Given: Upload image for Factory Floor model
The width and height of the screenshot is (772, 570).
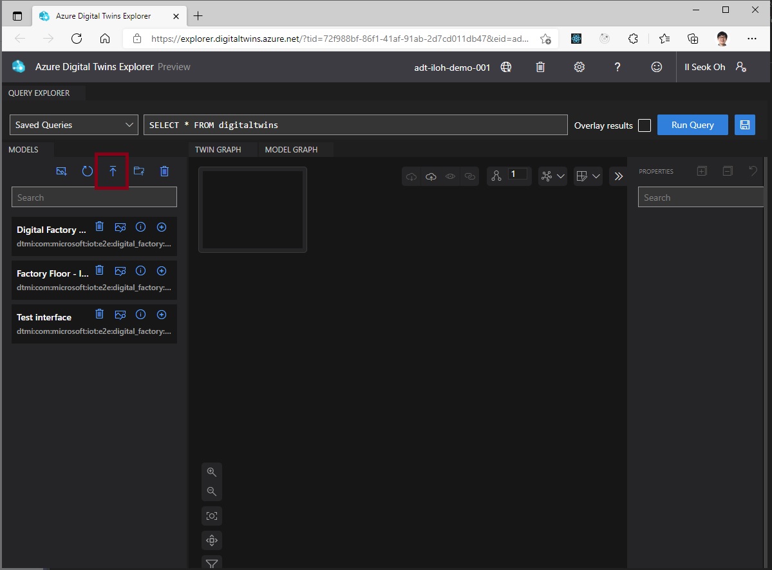Looking at the screenshot, I should [120, 271].
